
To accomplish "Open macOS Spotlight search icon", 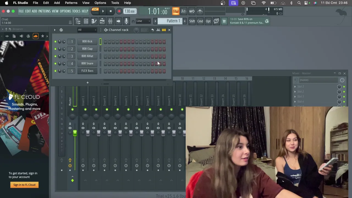I will 299,3.
